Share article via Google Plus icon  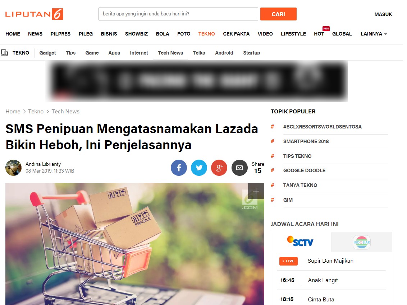(x=219, y=168)
